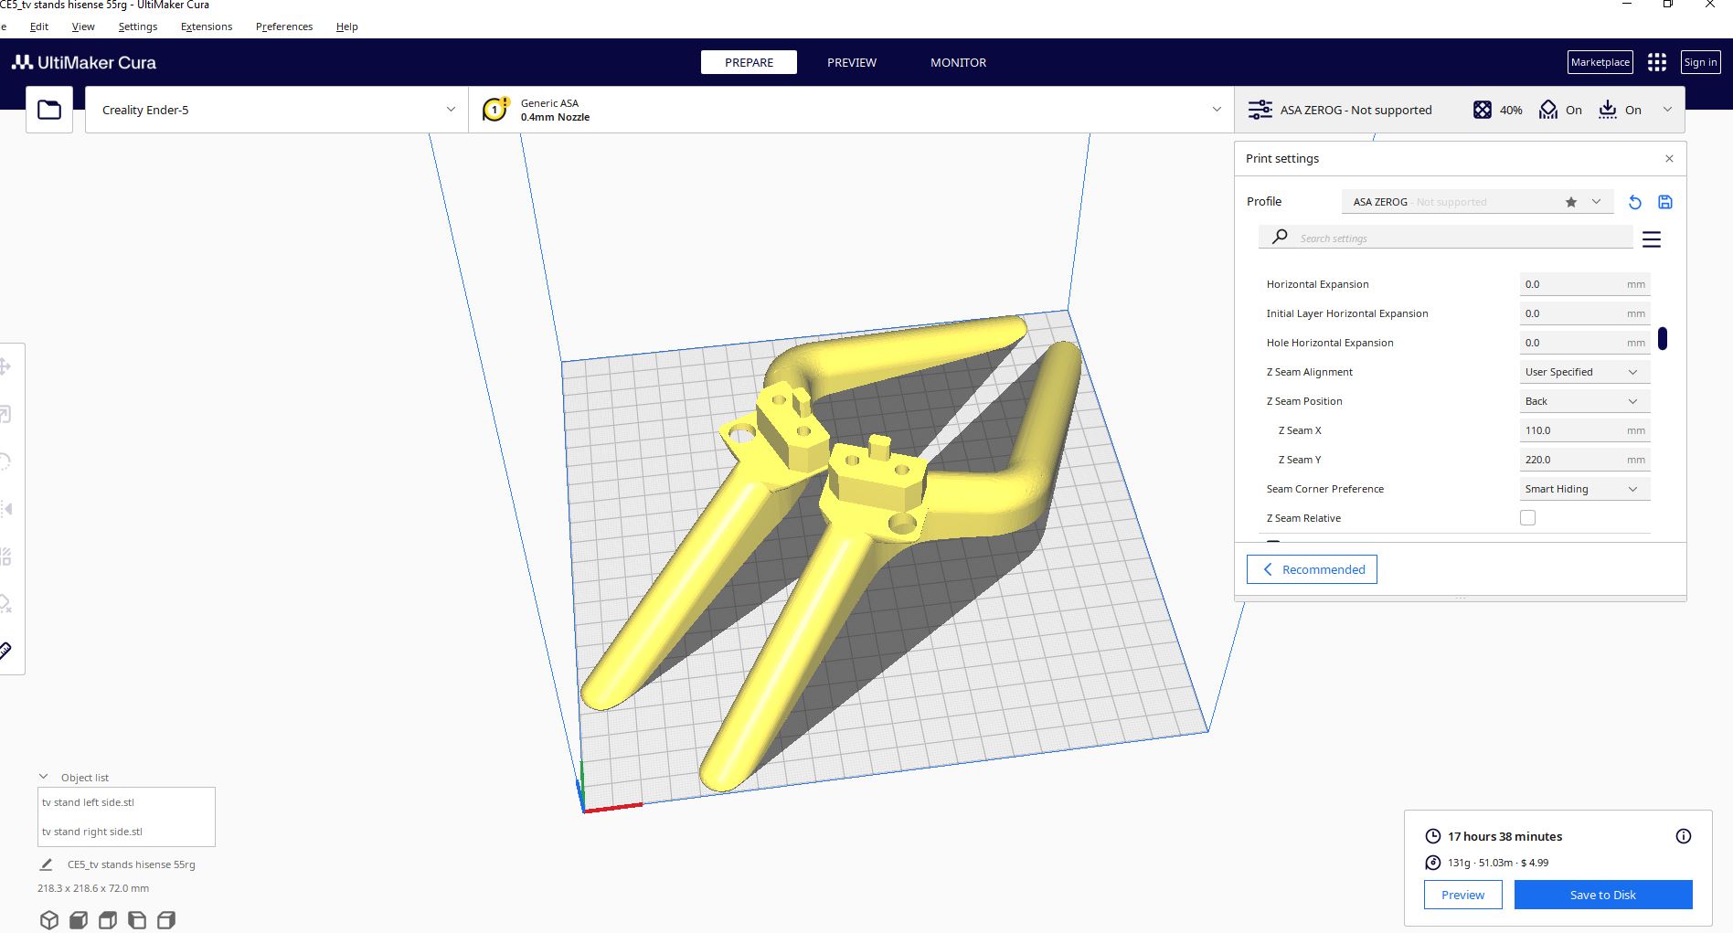Click the print settings scrollbar handle
Image resolution: width=1733 pixels, height=933 pixels.
point(1663,338)
